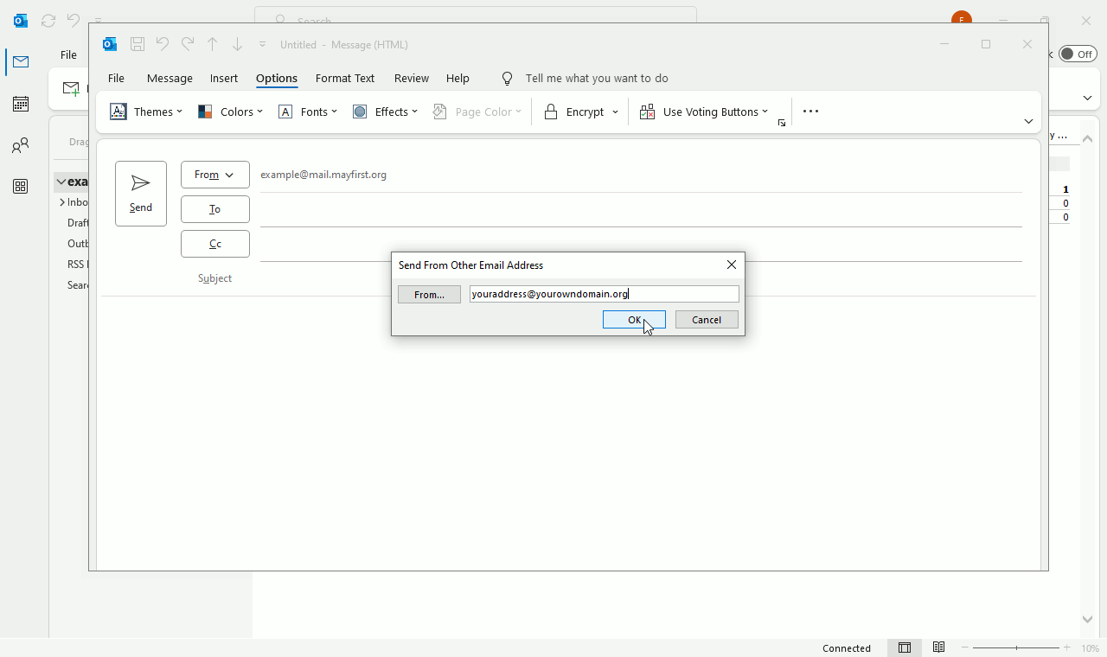Screen dimensions: 1107x657
Task: Click the Send button in message window
Action: 141,194
